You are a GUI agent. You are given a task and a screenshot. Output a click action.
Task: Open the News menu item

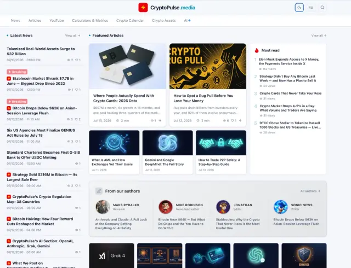[15, 21]
